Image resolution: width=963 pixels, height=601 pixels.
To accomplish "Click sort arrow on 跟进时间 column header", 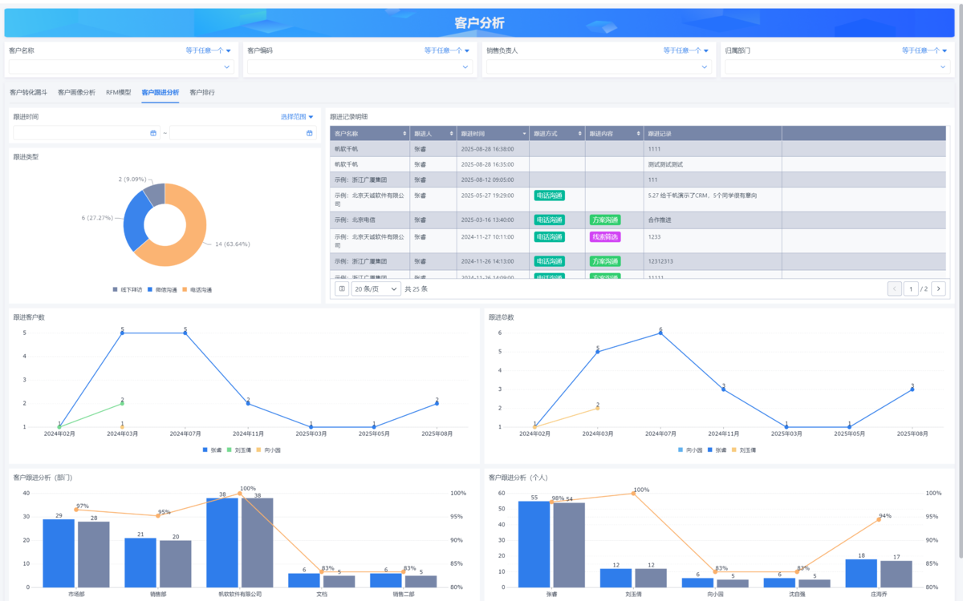I will coord(524,133).
